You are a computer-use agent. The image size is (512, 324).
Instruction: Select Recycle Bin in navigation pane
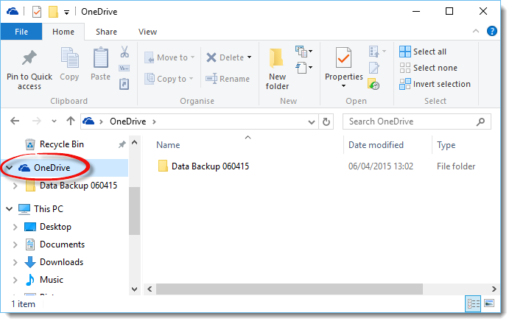point(62,144)
